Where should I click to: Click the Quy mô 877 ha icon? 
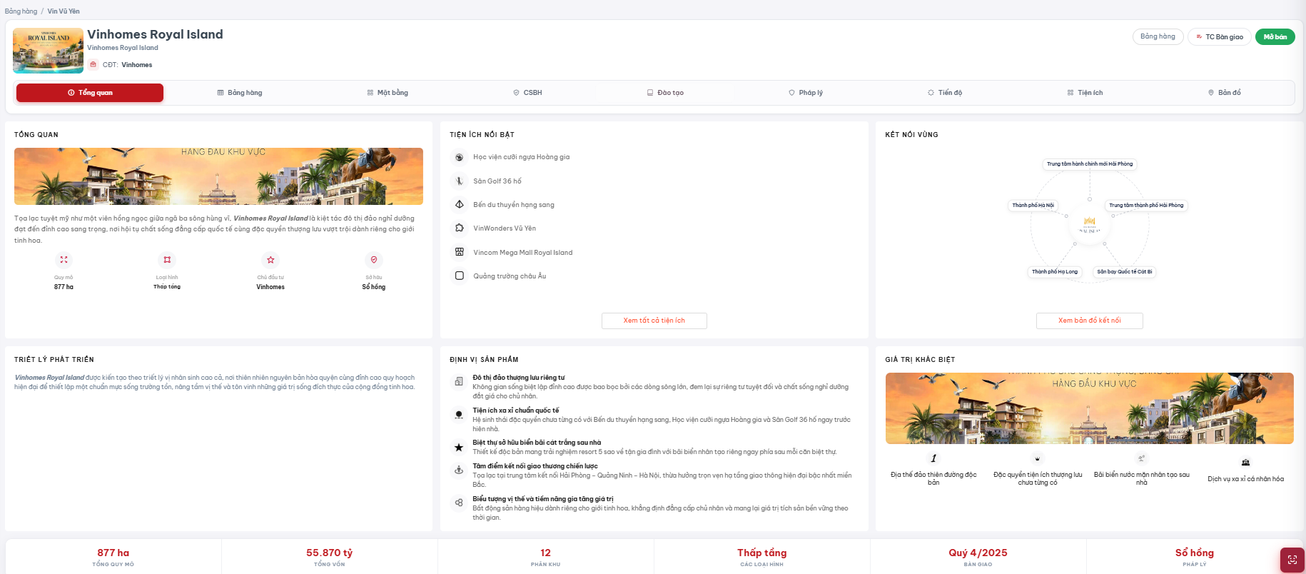point(64,260)
